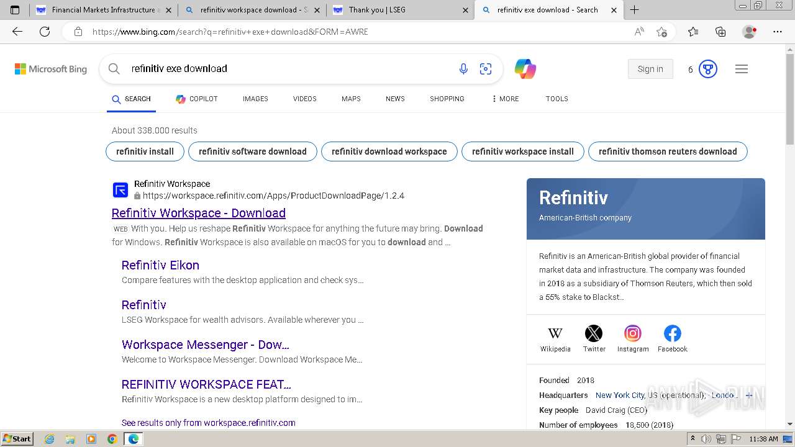Open Workspace Messenger download sublink
795x447 pixels.
pyautogui.click(x=206, y=345)
